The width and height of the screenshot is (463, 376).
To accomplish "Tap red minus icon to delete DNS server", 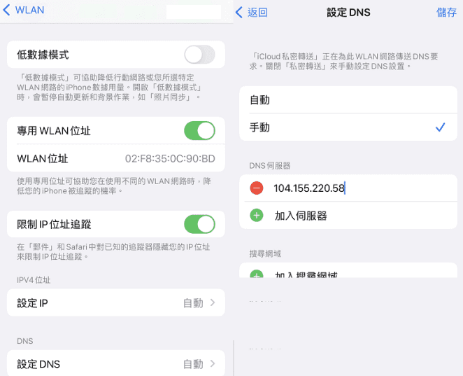I will [257, 188].
